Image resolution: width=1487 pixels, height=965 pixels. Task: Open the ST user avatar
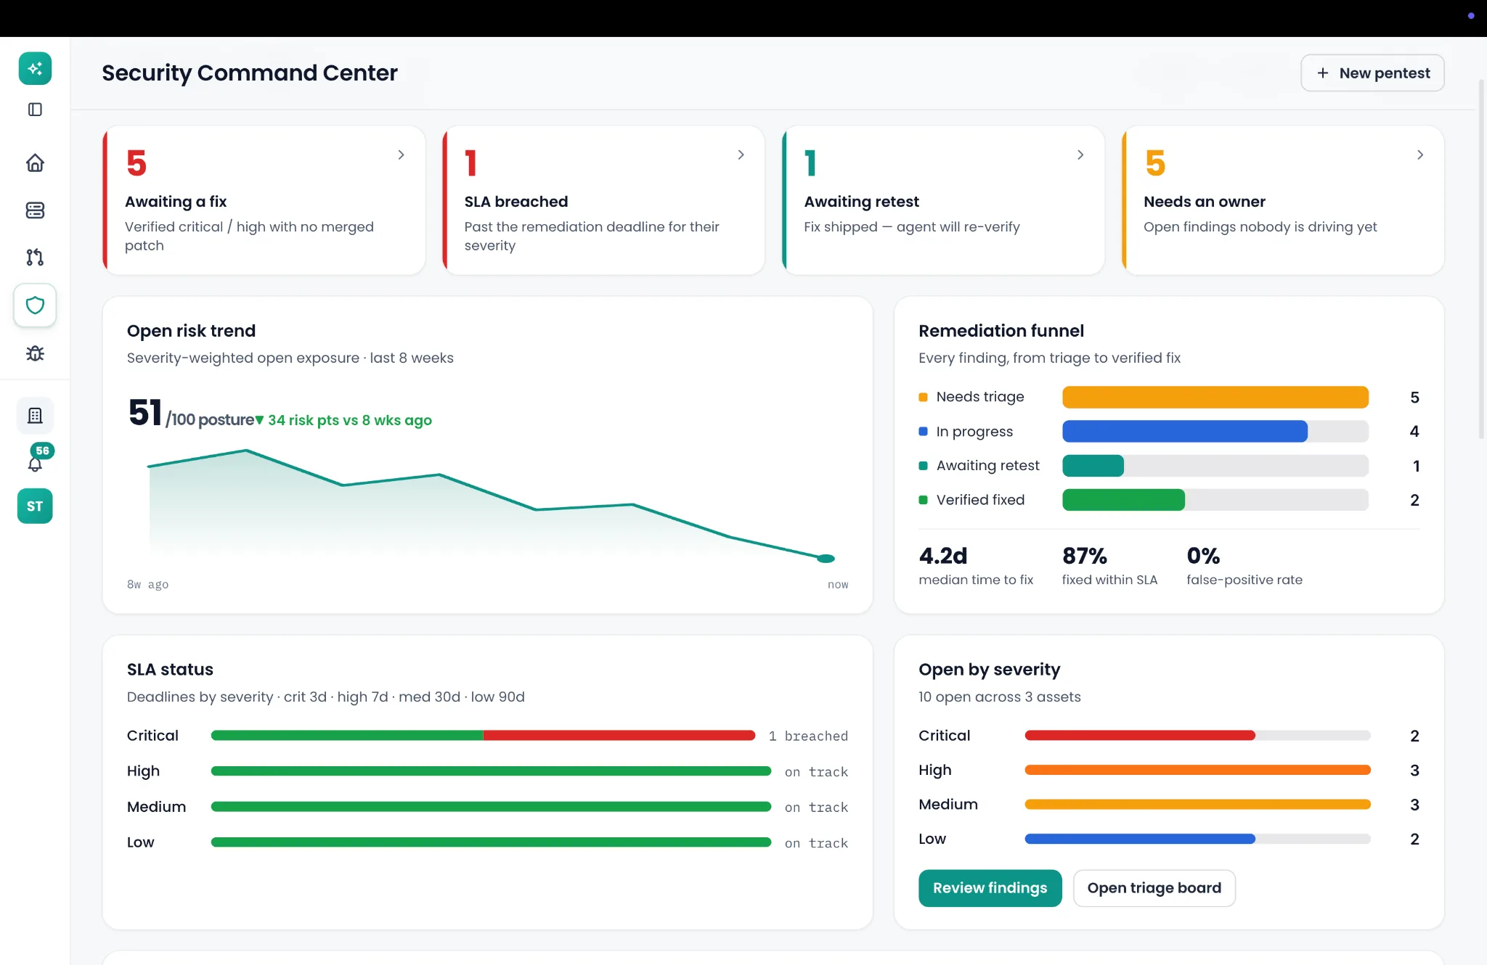tap(35, 506)
